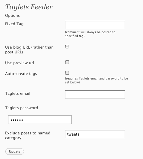Click into the Taglets password field
This screenshot has width=143, height=159.
(x=40, y=120)
